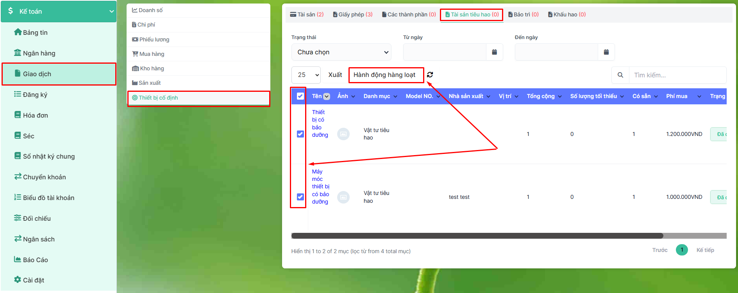738x293 pixels.
Task: Switch to Tài sản tiêu hao tab
Action: tap(472, 14)
